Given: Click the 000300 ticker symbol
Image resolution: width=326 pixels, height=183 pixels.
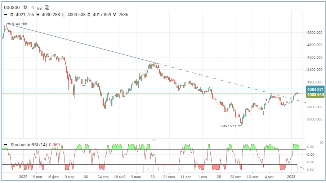Looking at the screenshot, I should tap(12, 7).
